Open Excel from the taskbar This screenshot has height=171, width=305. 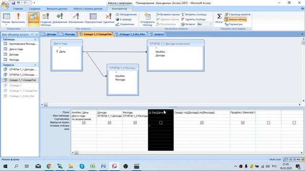point(93,166)
